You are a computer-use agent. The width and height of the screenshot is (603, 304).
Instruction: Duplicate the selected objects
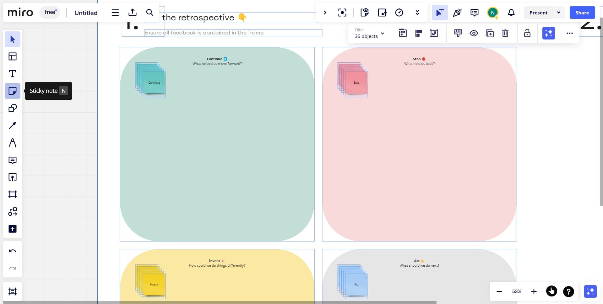(x=489, y=33)
